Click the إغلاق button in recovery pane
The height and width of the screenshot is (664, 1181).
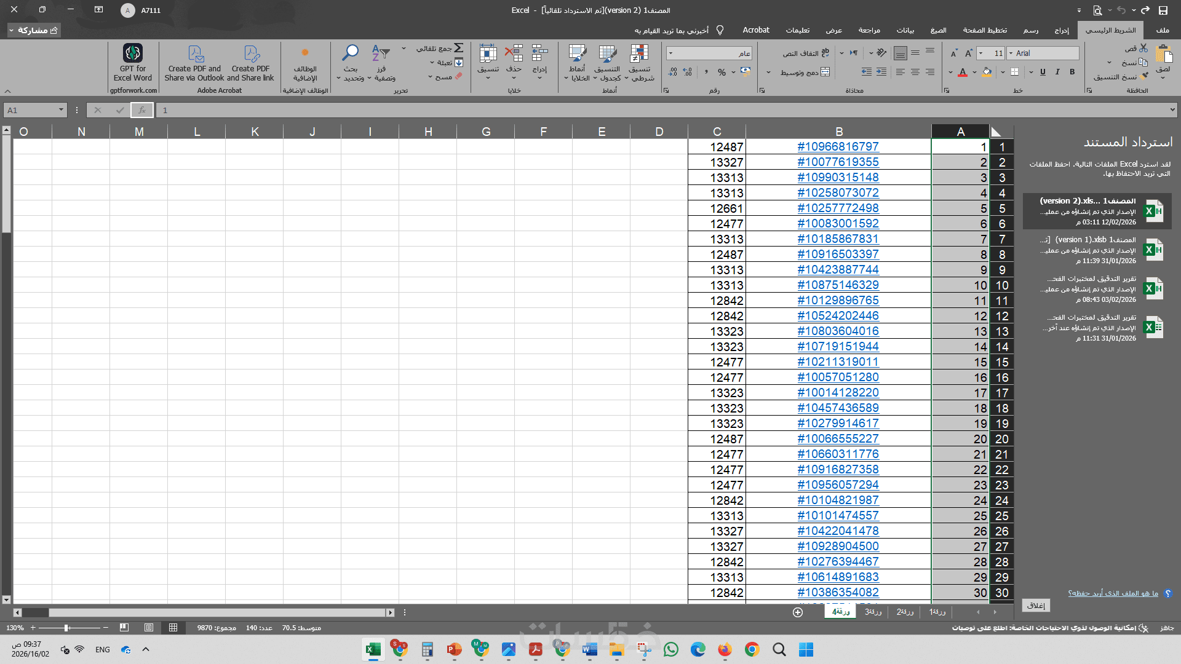(x=1036, y=606)
